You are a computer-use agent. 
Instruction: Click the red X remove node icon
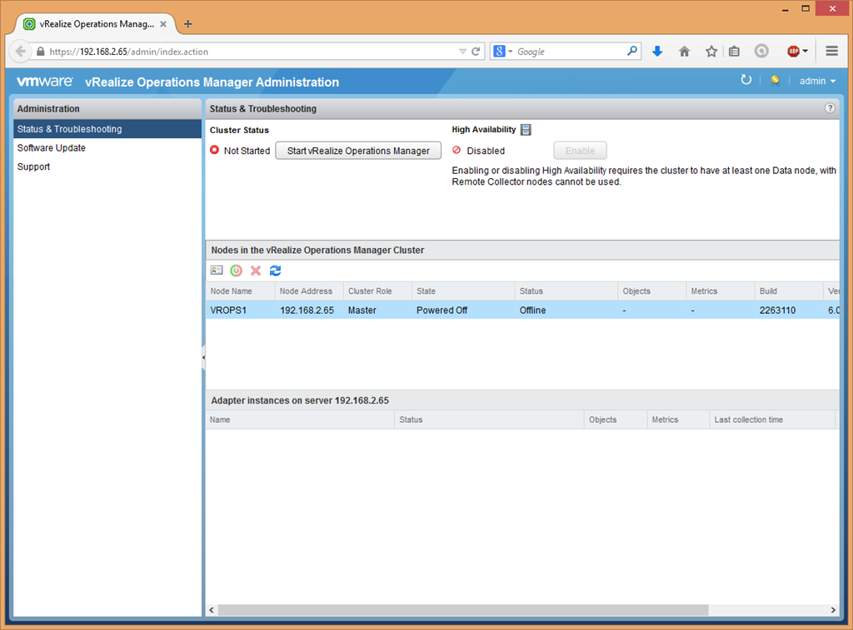pyautogui.click(x=256, y=270)
